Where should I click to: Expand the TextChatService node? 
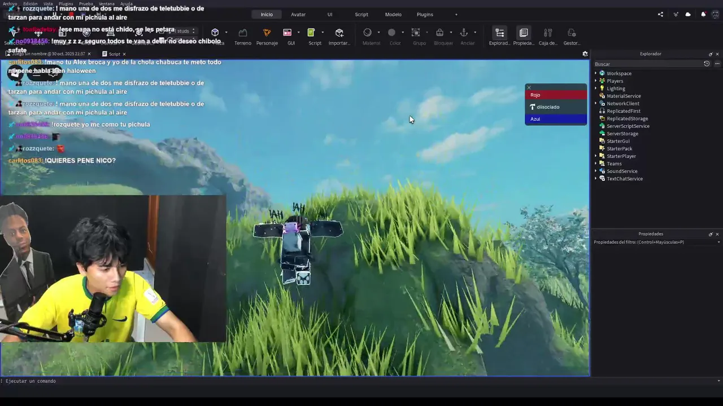pos(595,179)
